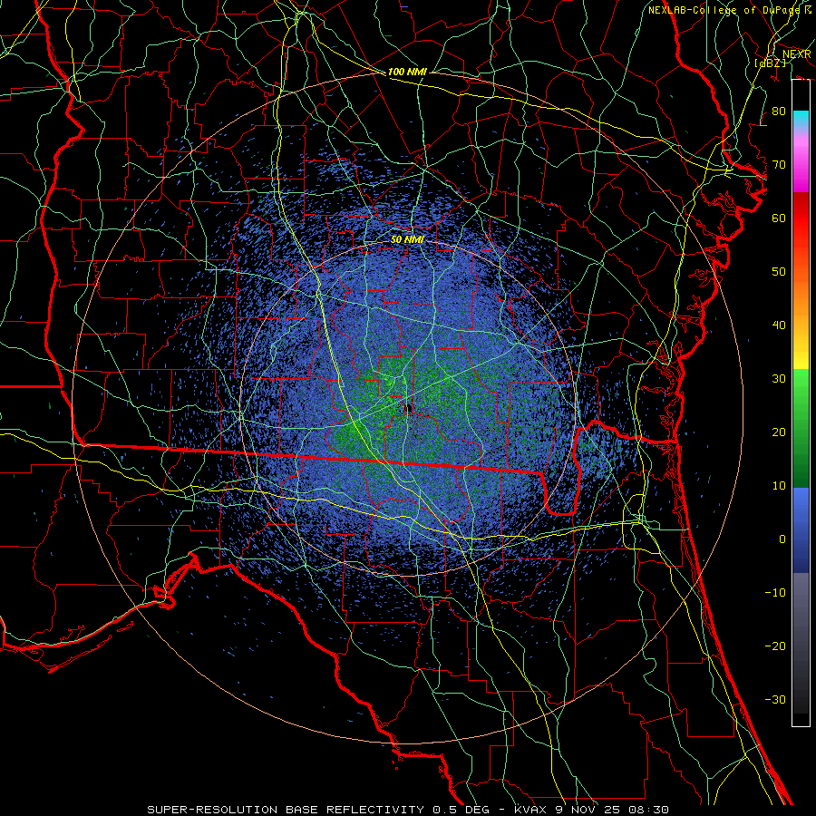Viewport: 816px width, 816px height.
Task: Click the 60 dBZ scale value
Action: pyautogui.click(x=779, y=218)
